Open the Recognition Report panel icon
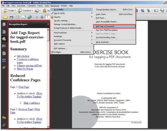The width and height of the screenshot is (167, 131). pyautogui.click(x=4, y=39)
